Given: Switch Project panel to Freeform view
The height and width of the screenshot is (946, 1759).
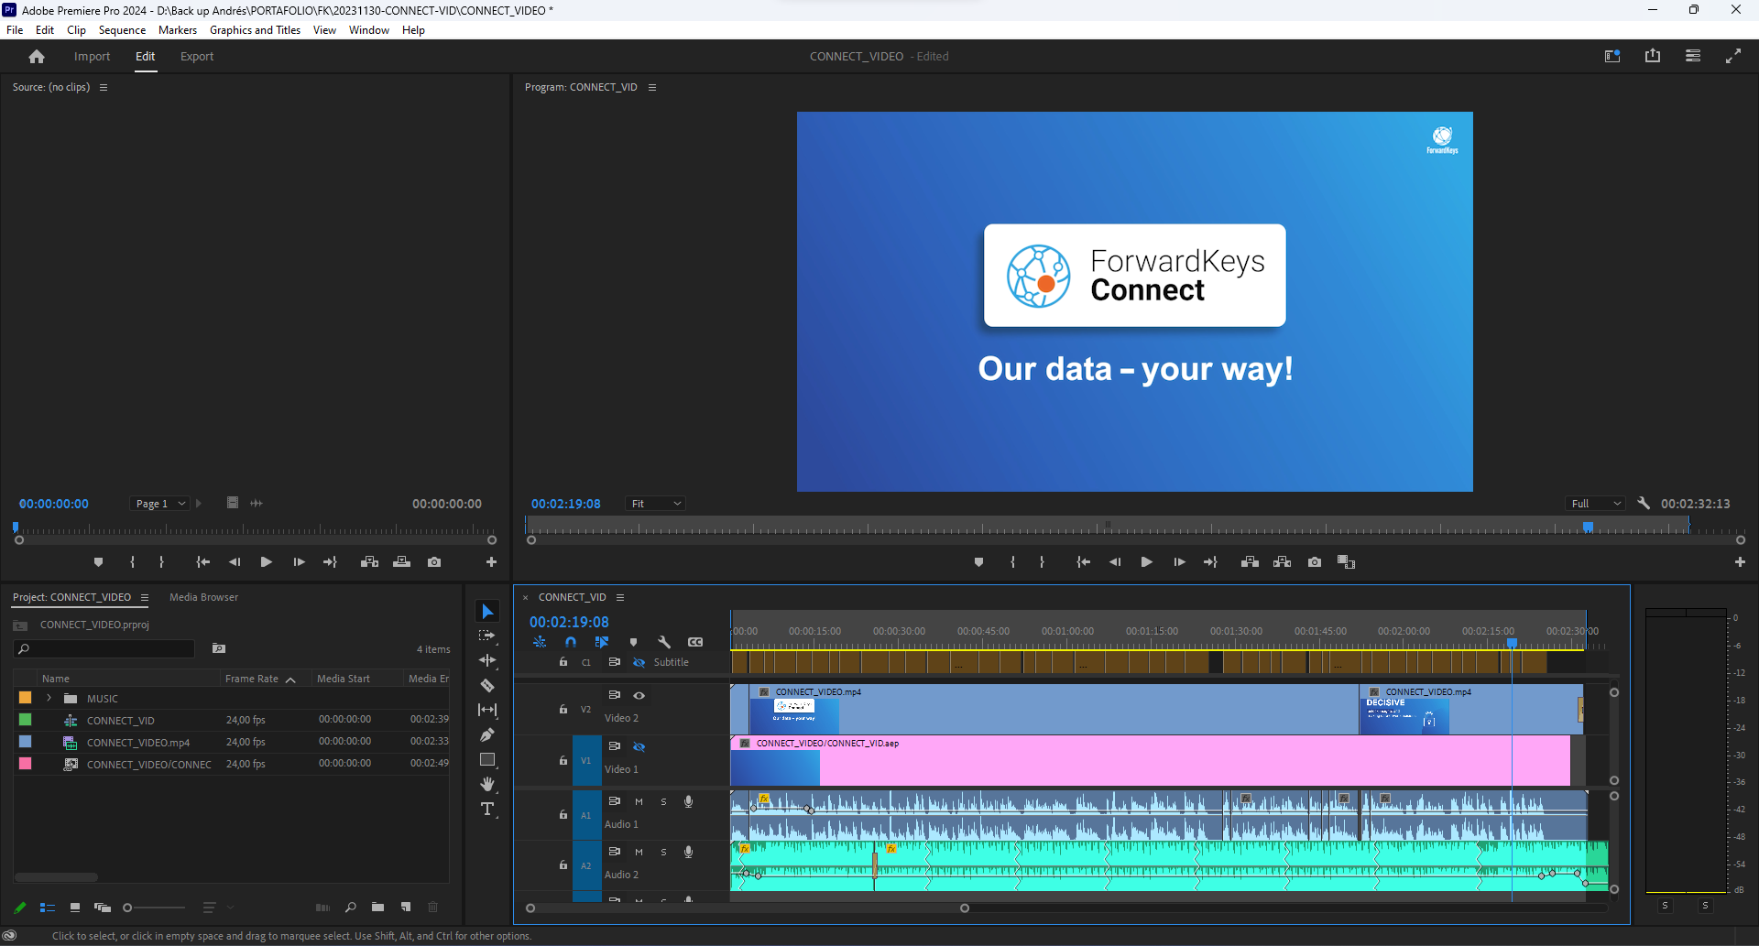Looking at the screenshot, I should 103,908.
